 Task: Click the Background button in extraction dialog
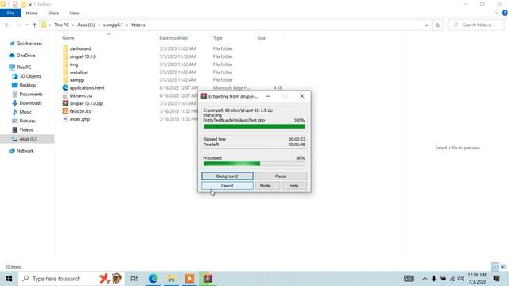pos(227,176)
